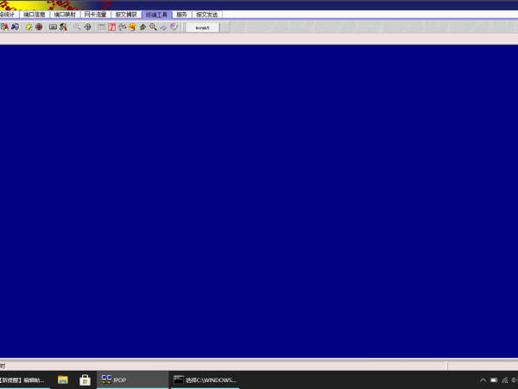
Task: Open File Explorer from the taskbar
Action: 63,379
